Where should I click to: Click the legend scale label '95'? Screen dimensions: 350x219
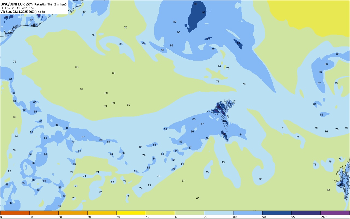(x=293, y=217)
